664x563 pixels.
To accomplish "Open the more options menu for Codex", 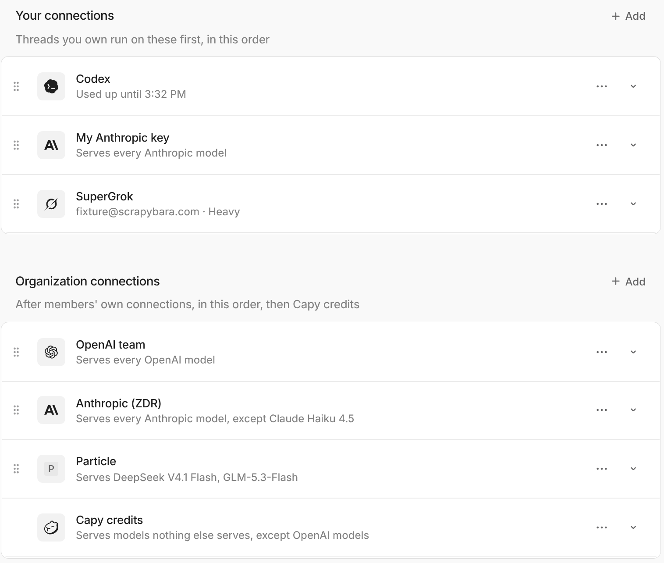I will [x=602, y=86].
